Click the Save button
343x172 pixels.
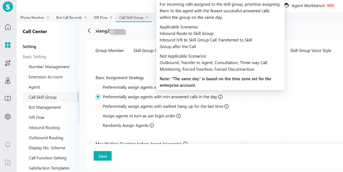103,156
